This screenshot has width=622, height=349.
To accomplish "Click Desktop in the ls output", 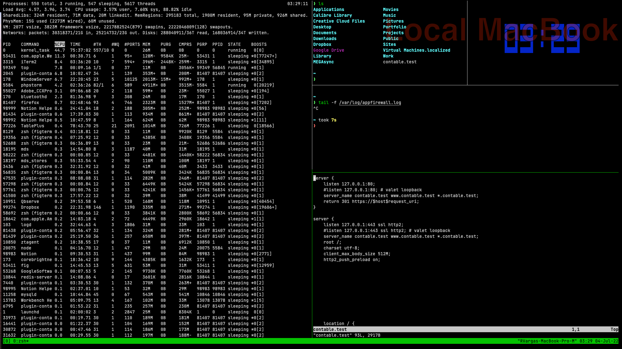I will (322, 27).
